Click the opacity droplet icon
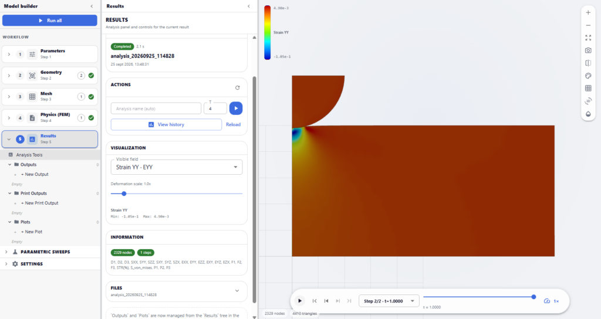This screenshot has height=319, width=601. 588,114
